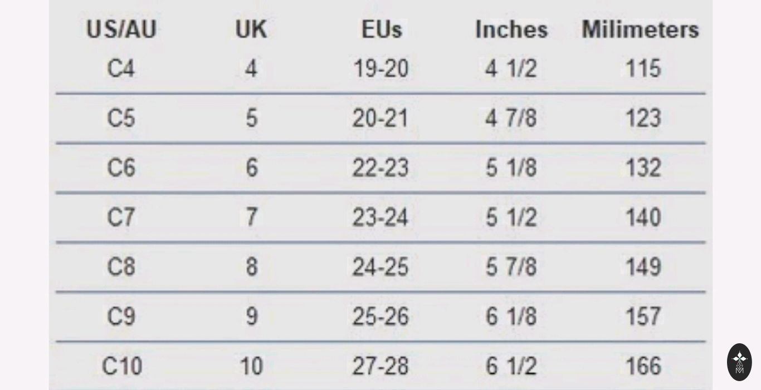Screen dimensions: 761x390
Task: Select the C8 size cell
Action: pos(121,267)
